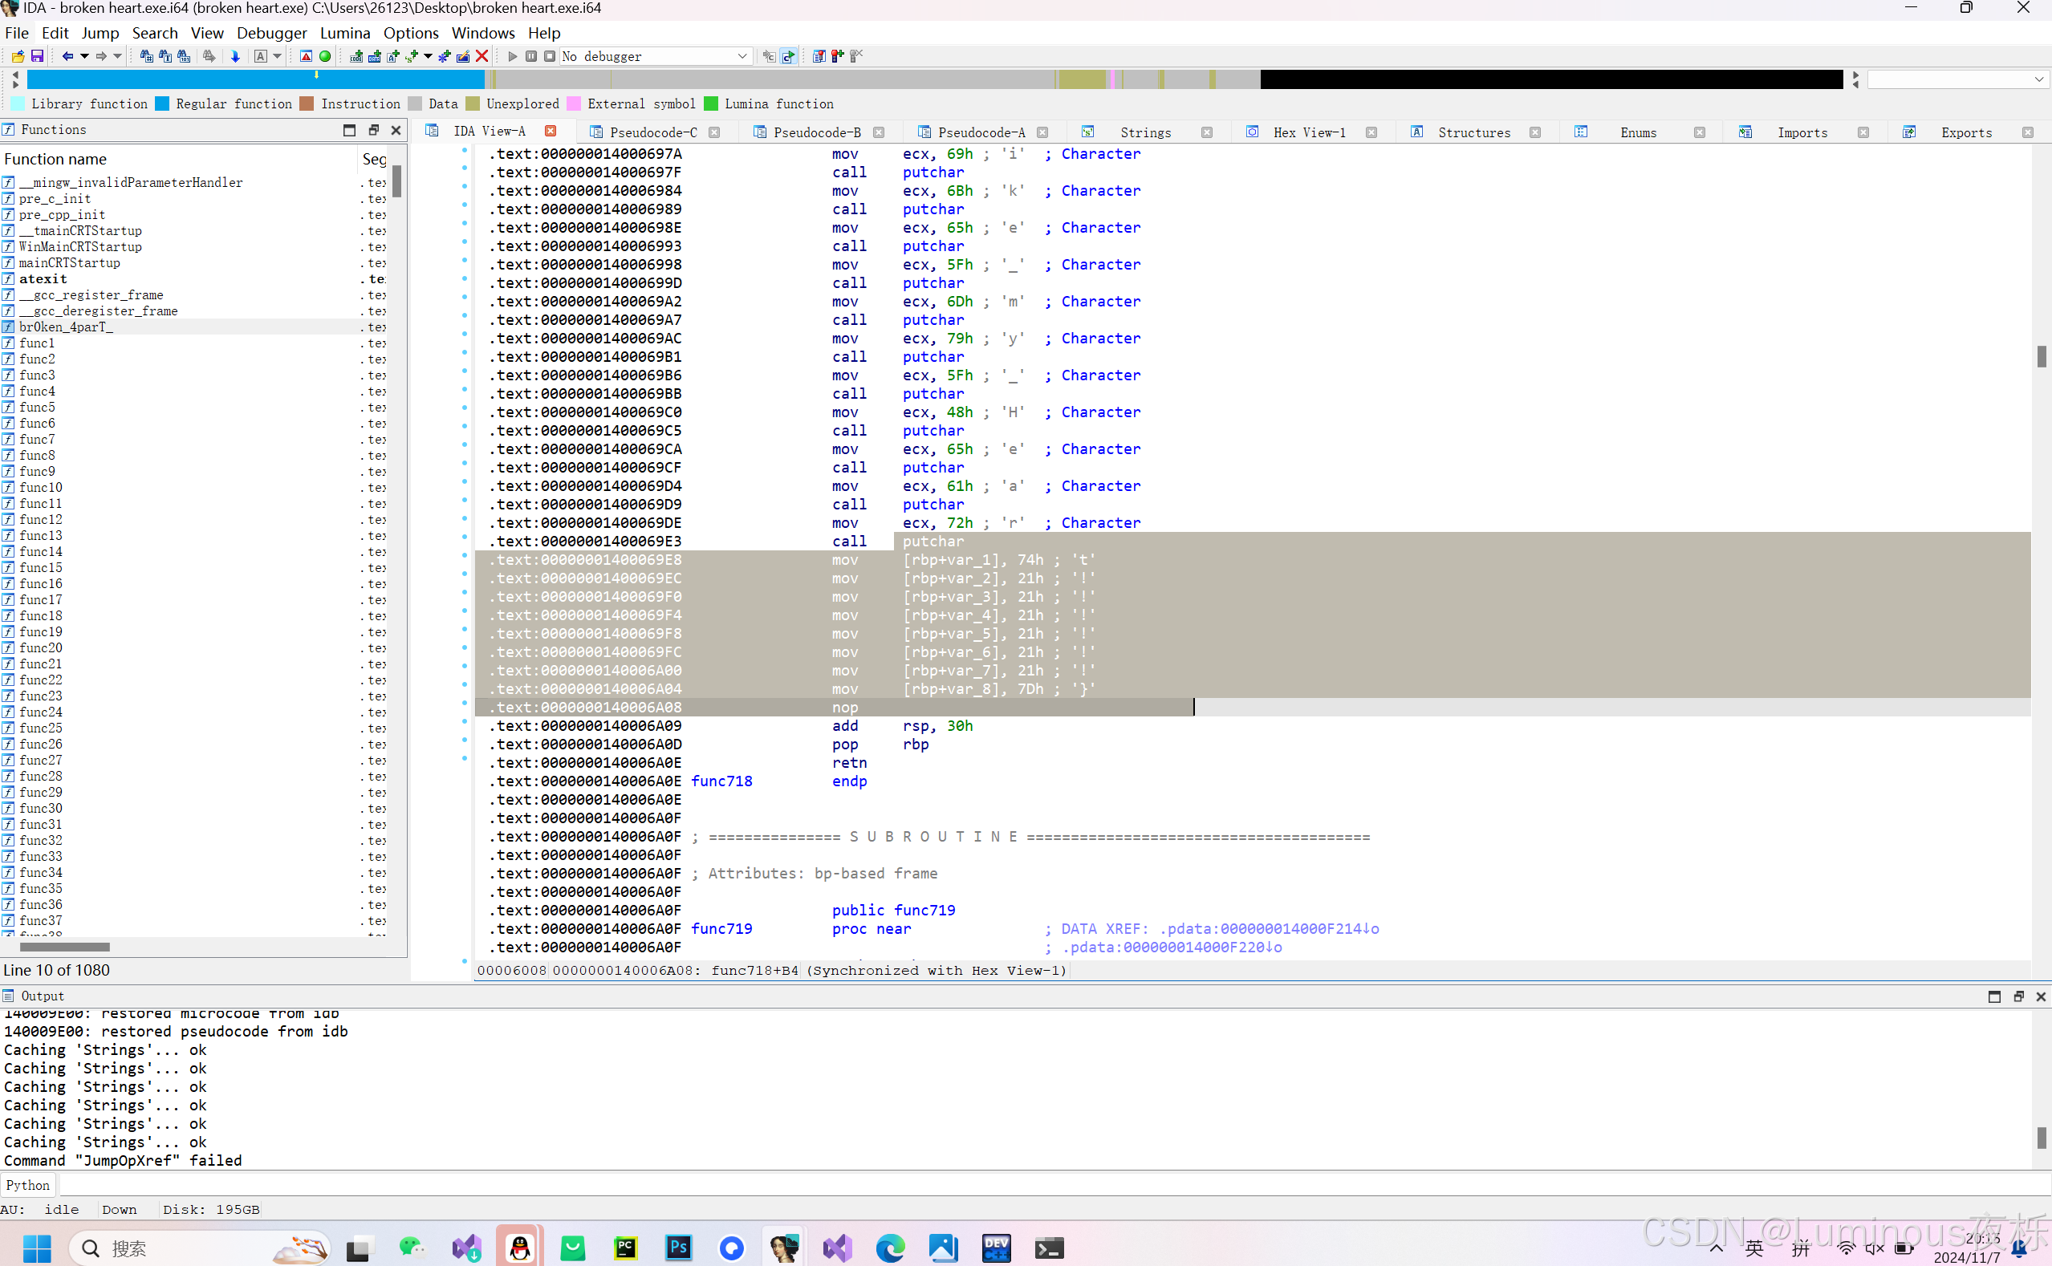Click the red warning triangle toolbar icon
Viewport: 2052px width, 1266px height.
point(306,56)
